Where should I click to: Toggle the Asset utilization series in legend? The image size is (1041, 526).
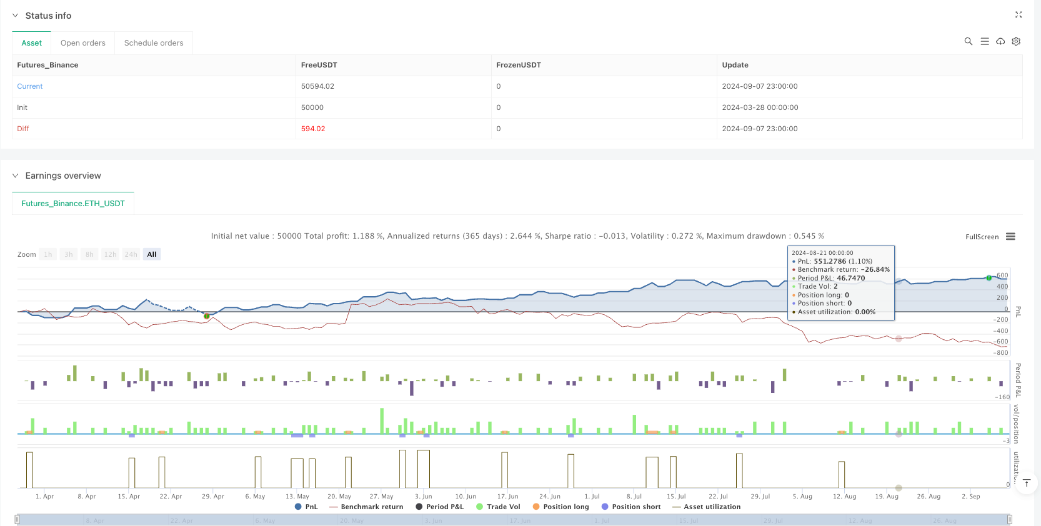tap(706, 507)
